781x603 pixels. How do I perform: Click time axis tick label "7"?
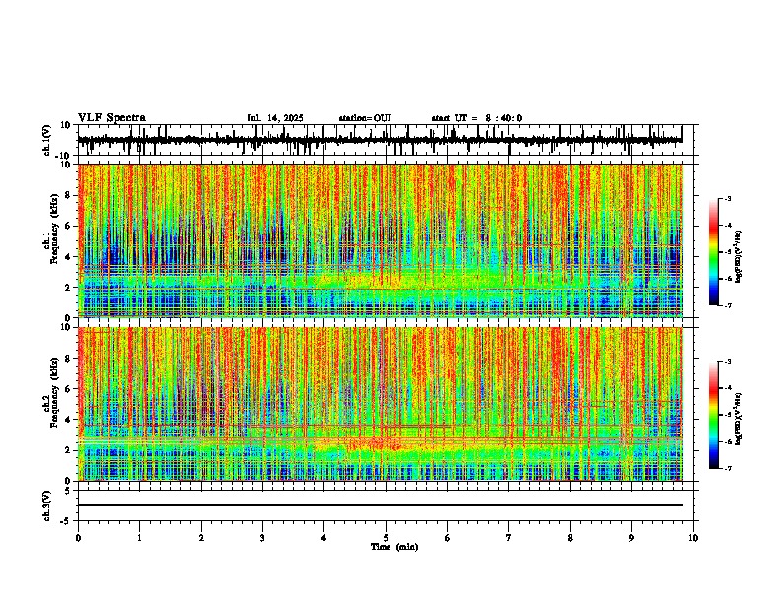click(509, 538)
